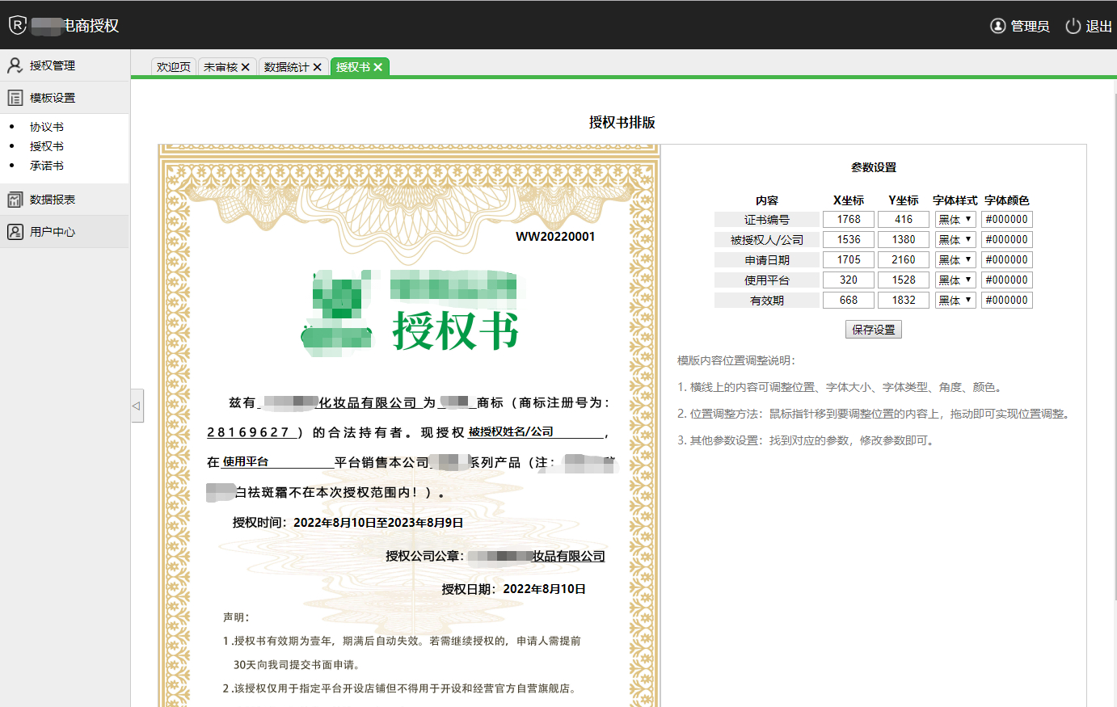Click the 证书编号 row label
The height and width of the screenshot is (707, 1117).
pyautogui.click(x=767, y=220)
